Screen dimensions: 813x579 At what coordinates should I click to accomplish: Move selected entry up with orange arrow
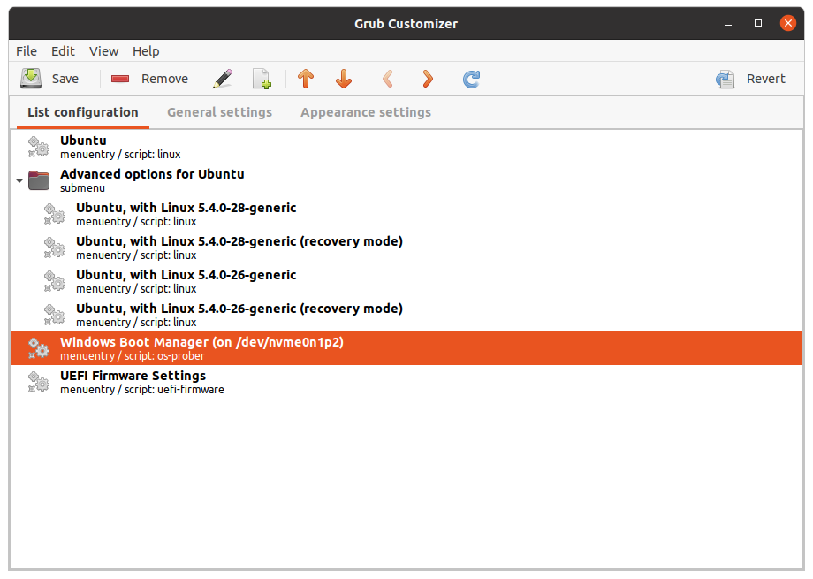point(306,79)
